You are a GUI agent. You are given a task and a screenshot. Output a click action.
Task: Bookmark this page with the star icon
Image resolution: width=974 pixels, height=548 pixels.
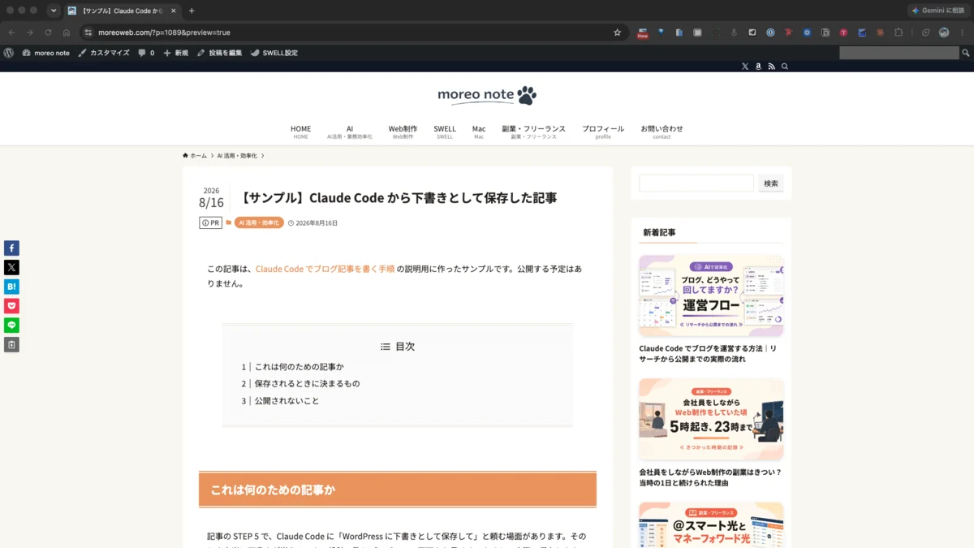tap(617, 32)
